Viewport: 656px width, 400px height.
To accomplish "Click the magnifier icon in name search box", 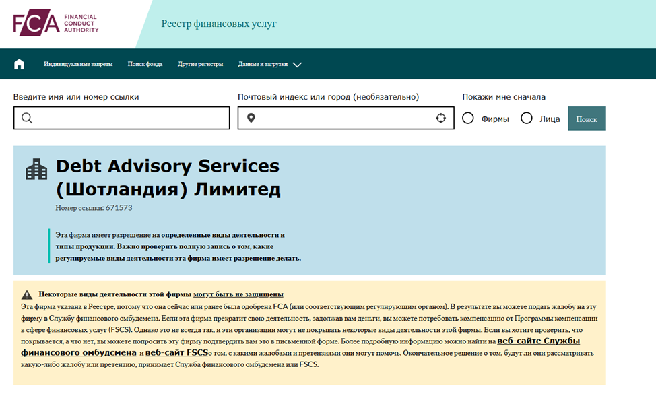I will coord(27,118).
